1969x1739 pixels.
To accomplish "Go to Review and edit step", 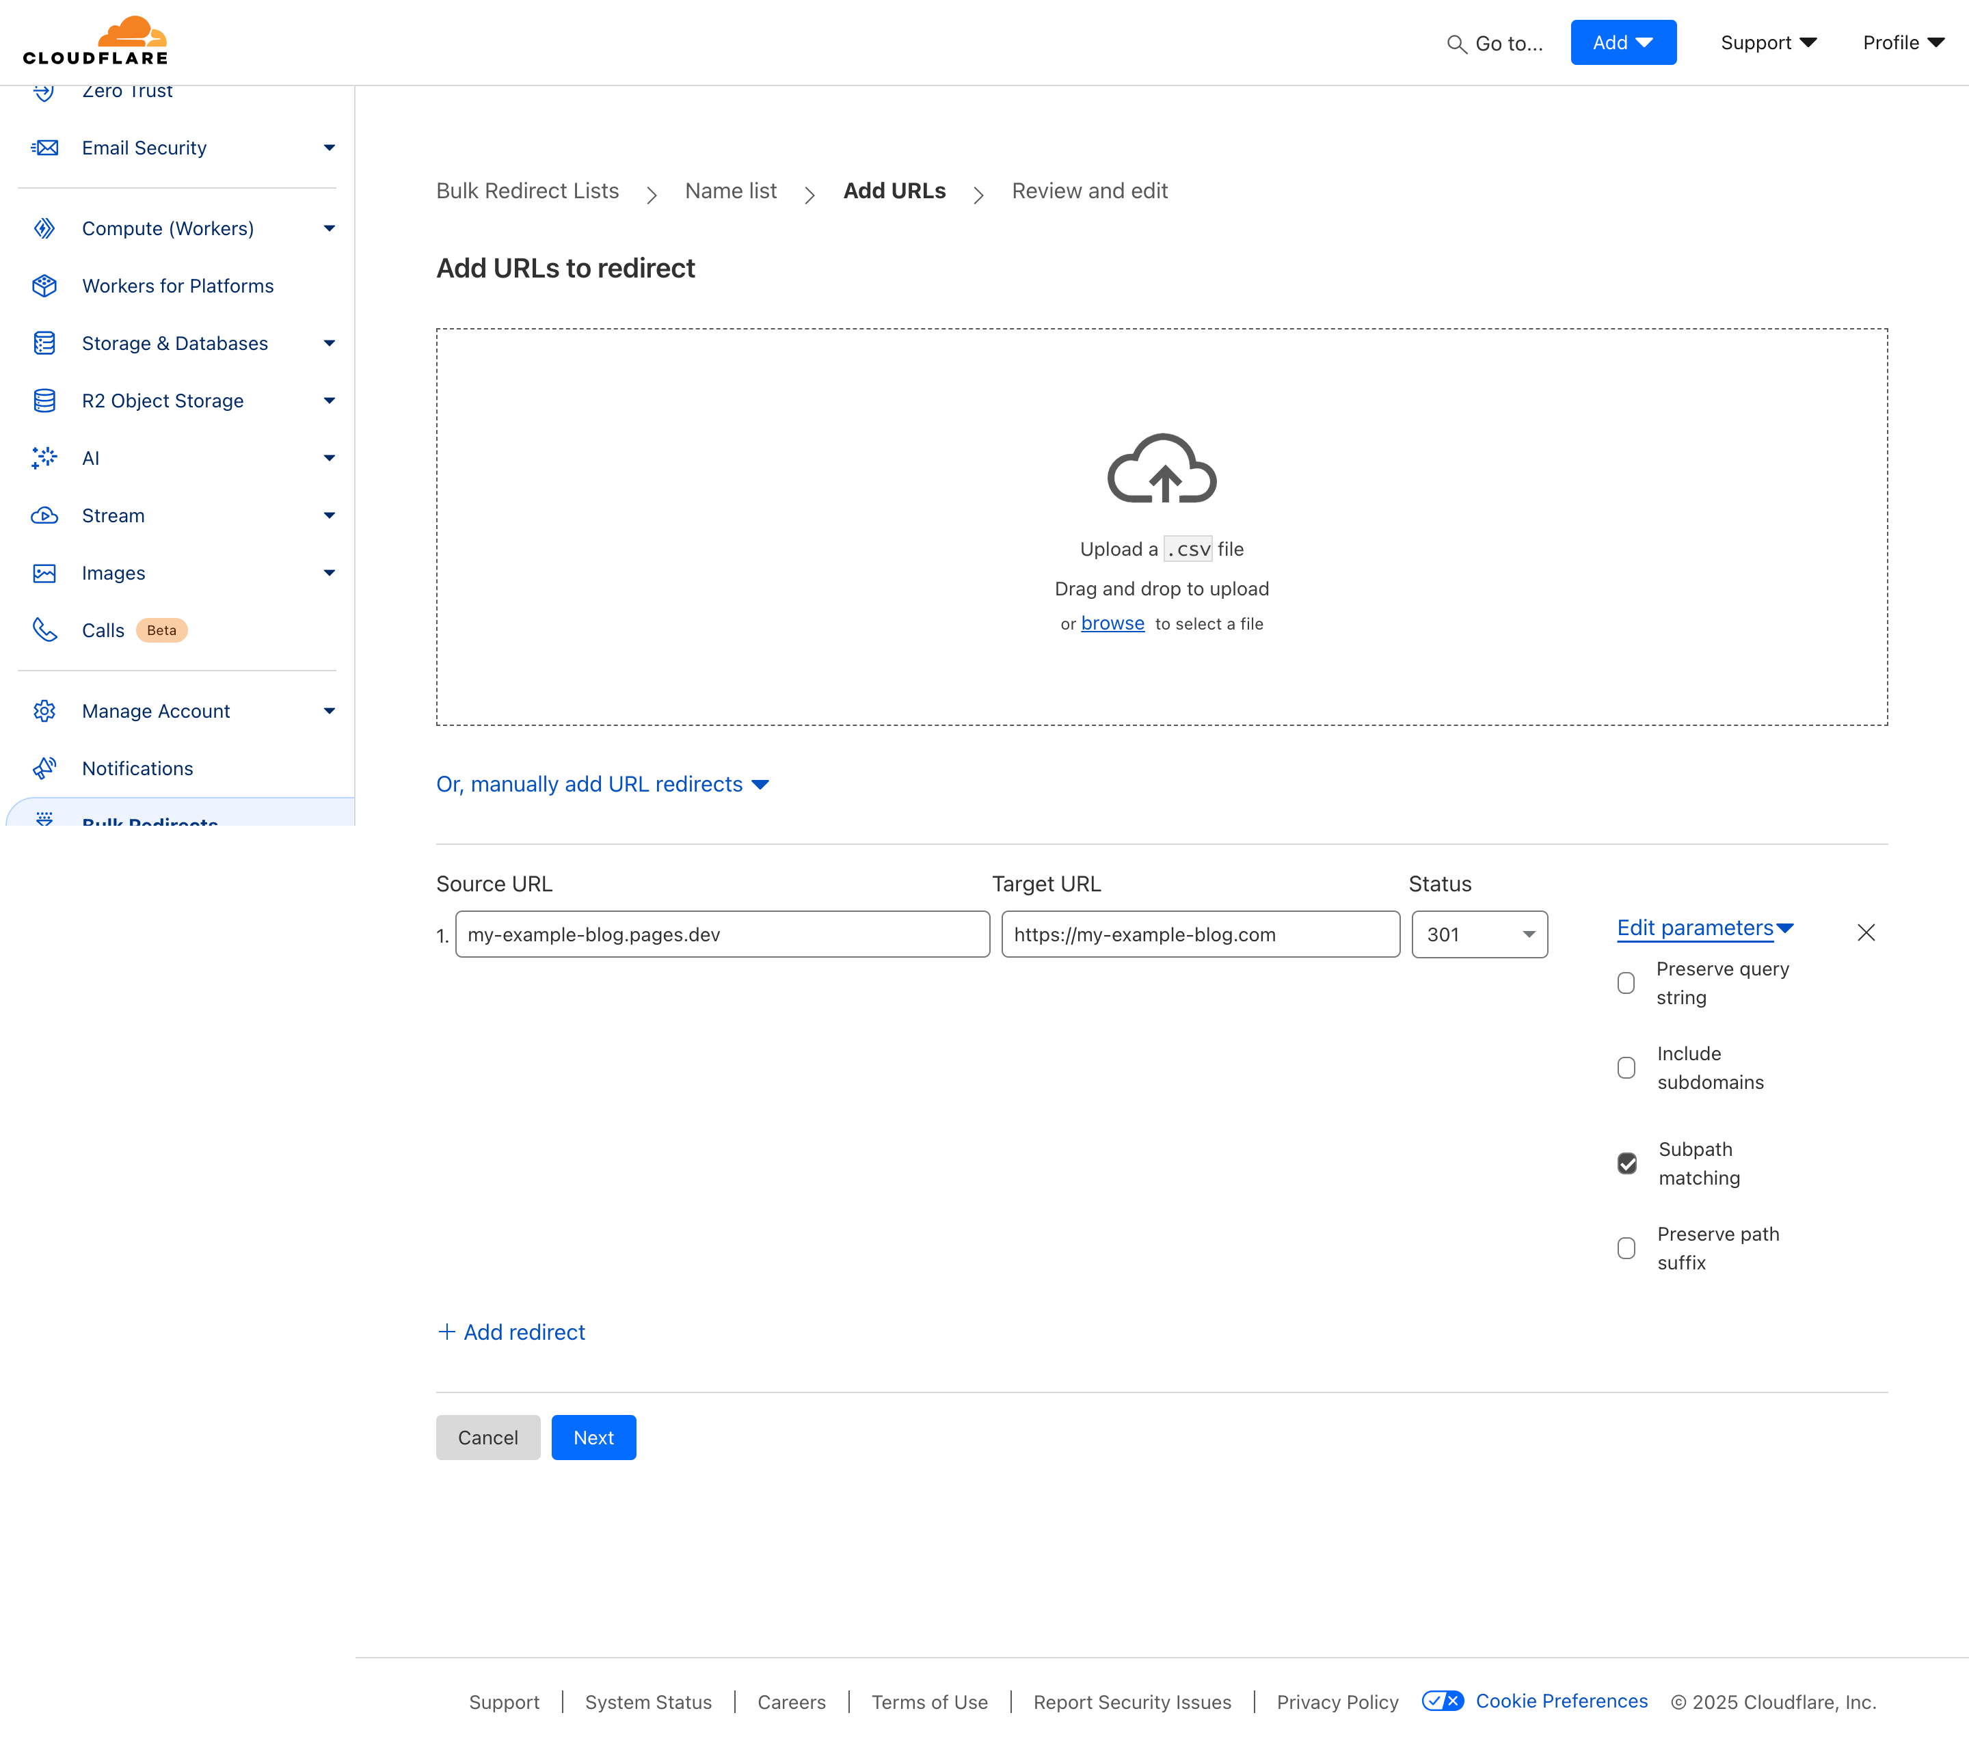I will click(x=1090, y=191).
